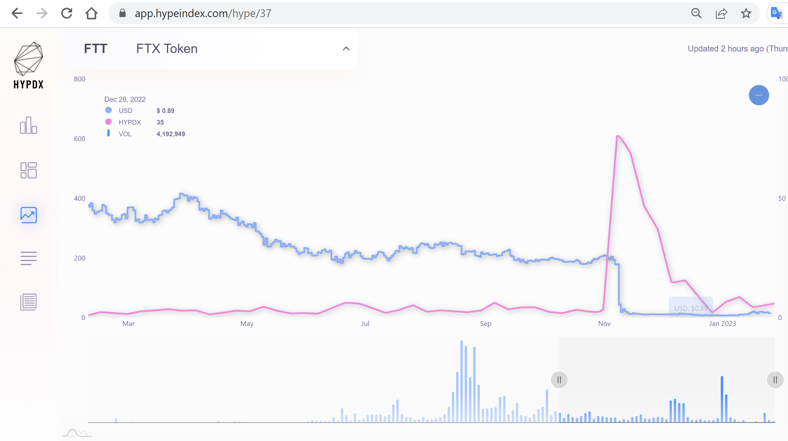Move the left range selector handle
Image resolution: width=788 pixels, height=441 pixels.
pos(559,380)
